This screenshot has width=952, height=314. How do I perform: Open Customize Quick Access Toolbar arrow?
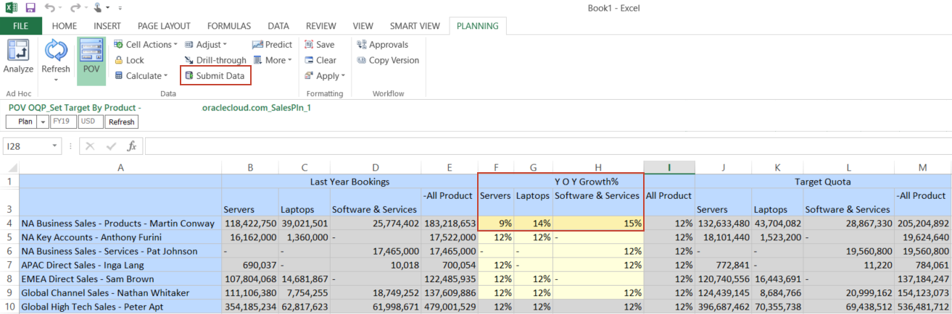click(120, 9)
